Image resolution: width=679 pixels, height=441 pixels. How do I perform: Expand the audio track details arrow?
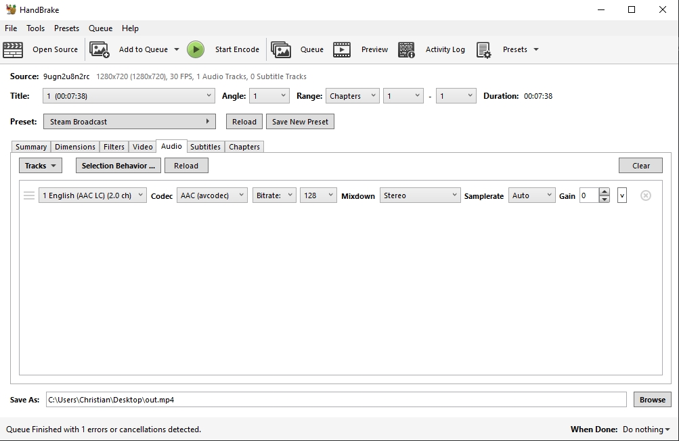622,195
